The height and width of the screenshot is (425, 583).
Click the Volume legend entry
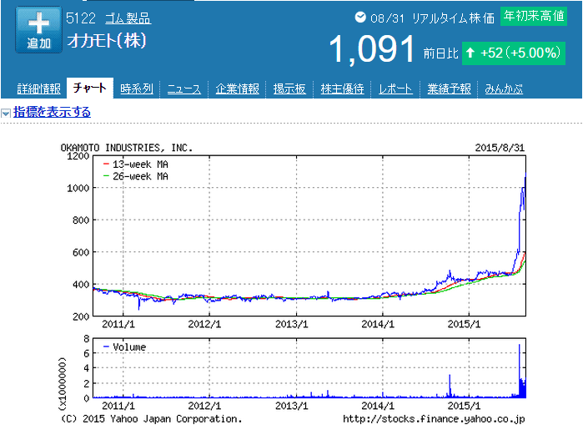(124, 347)
